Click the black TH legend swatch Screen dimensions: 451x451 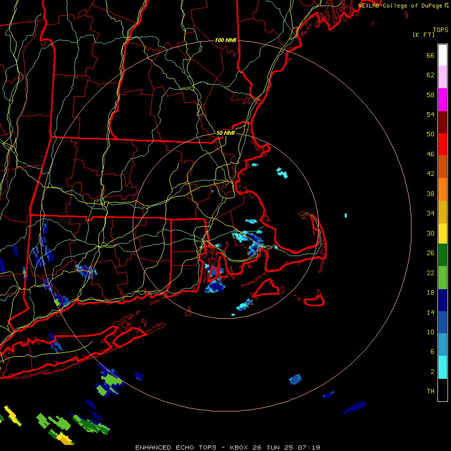pos(442,390)
